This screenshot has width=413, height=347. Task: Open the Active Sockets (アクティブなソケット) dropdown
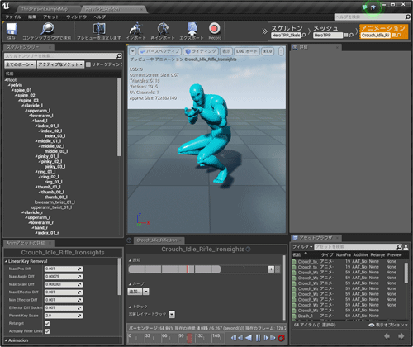coord(60,64)
